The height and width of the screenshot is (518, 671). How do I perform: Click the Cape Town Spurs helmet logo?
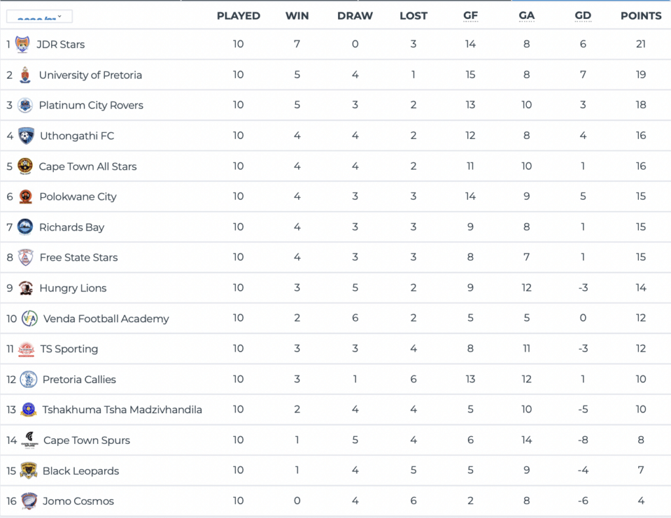29,440
